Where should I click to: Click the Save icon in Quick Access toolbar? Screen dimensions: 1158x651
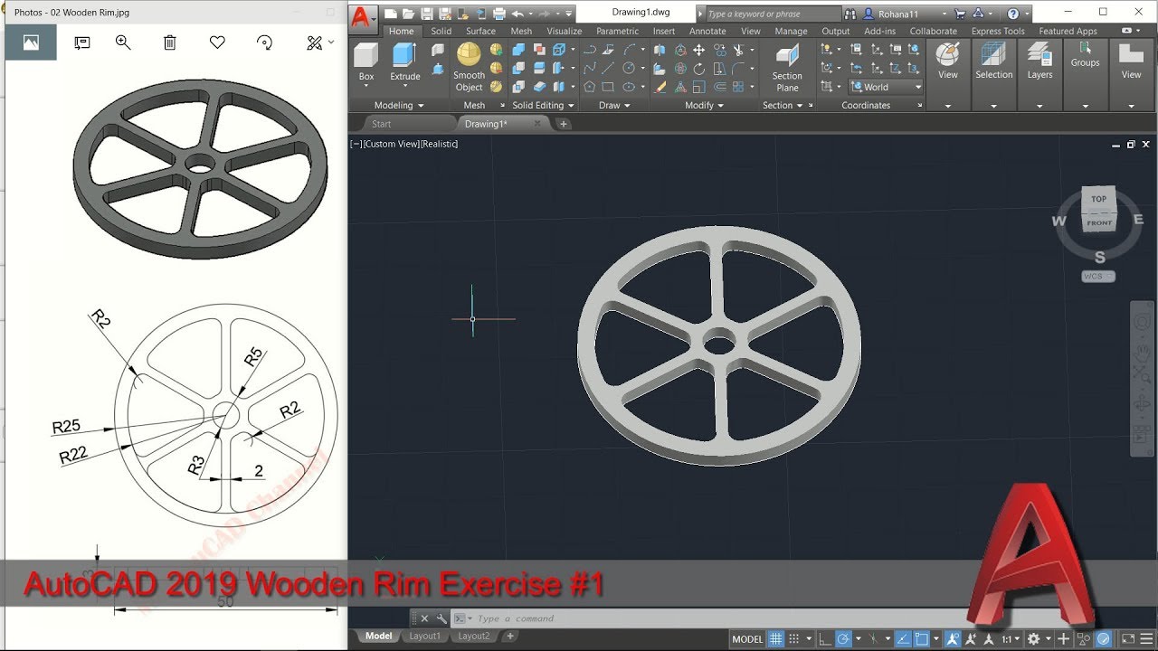[427, 14]
